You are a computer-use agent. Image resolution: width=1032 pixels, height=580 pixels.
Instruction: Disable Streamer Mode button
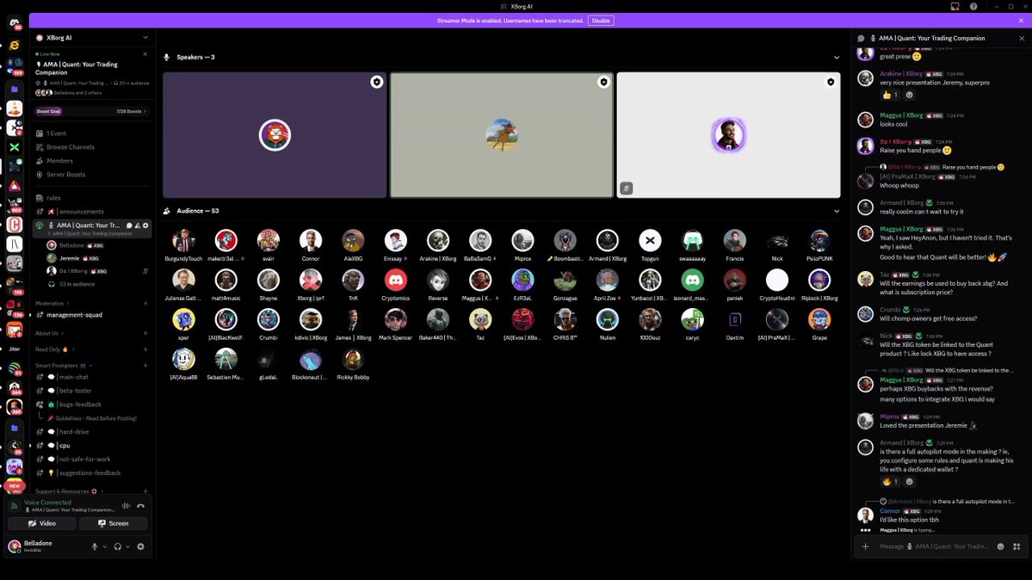(601, 21)
